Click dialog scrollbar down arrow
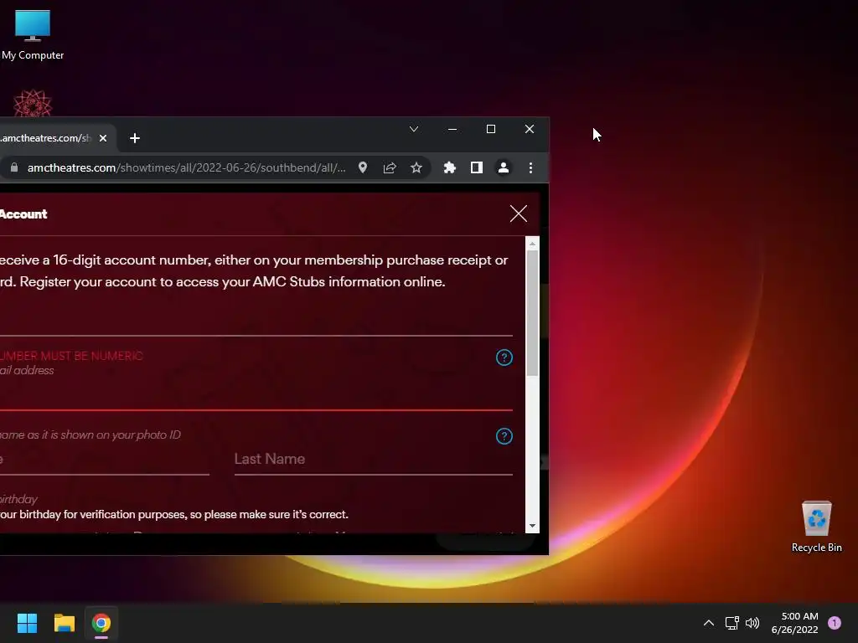This screenshot has width=858, height=643. pyautogui.click(x=532, y=526)
